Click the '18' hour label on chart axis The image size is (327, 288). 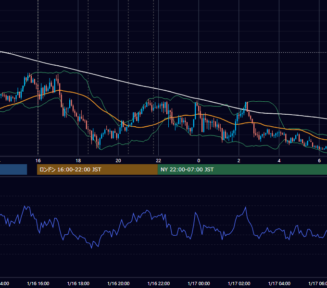(78, 161)
